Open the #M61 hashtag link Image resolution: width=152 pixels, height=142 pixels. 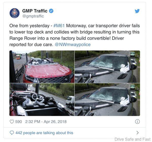(59, 26)
